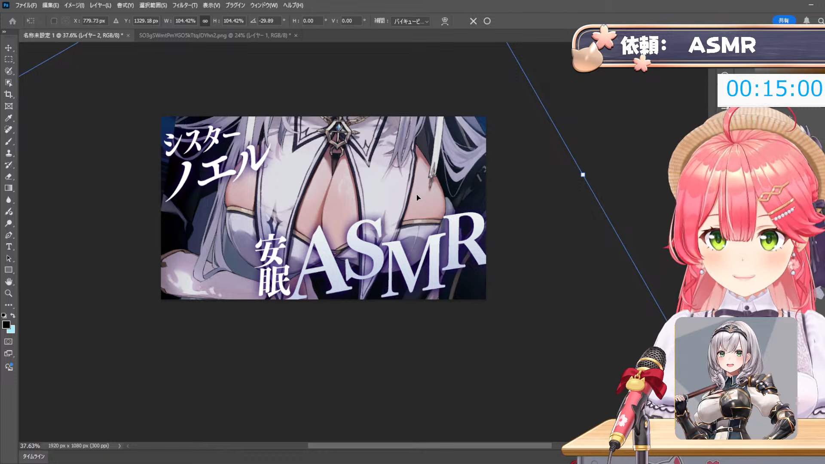The width and height of the screenshot is (825, 464).
Task: Click the rotation angle field
Action: 269,21
